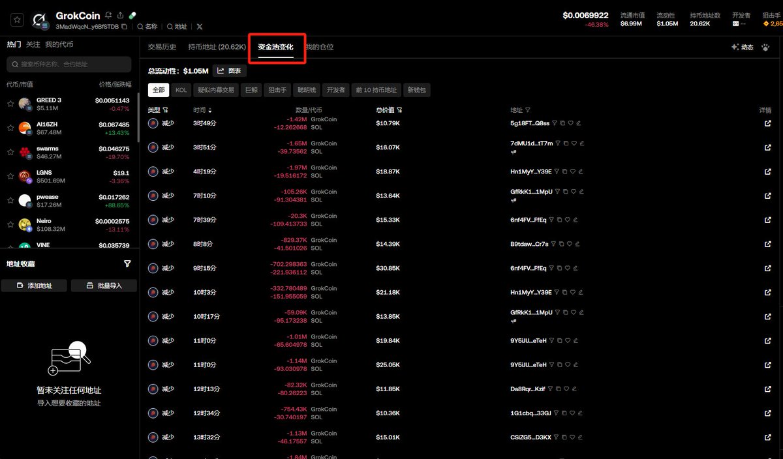Viewport: 783px width, 459px height.
Task: Click the bell alert icon next to GrokCoin
Action: point(108,15)
